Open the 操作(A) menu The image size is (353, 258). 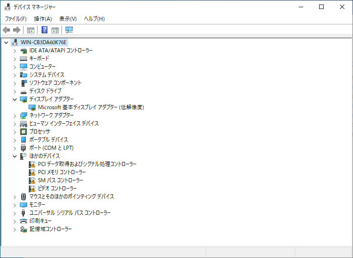click(43, 19)
